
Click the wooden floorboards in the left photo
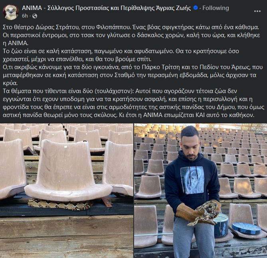pyautogui.click(x=67, y=237)
